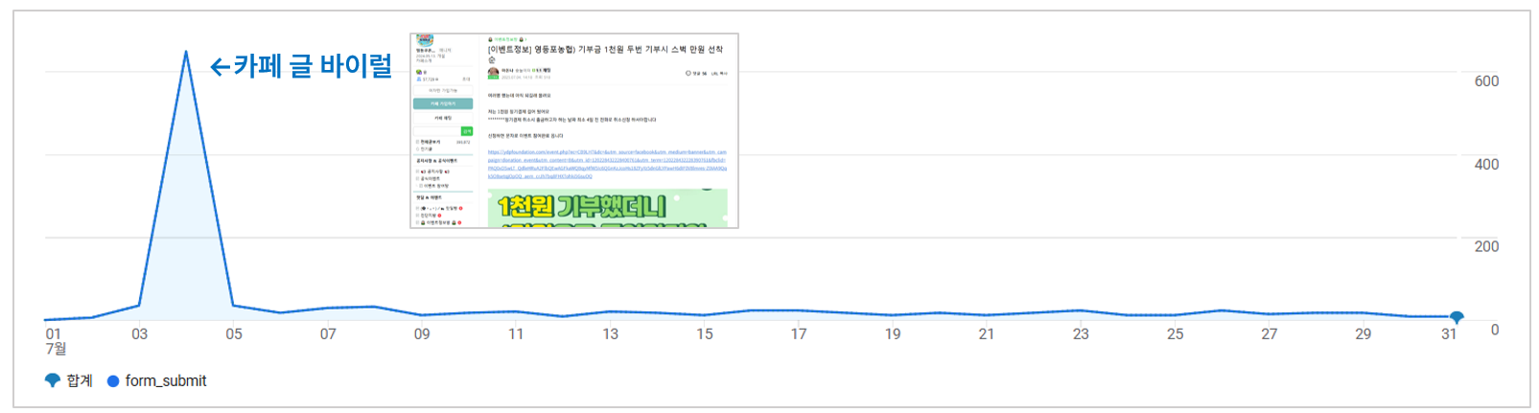This screenshot has height=413, width=1539.
Task: Click the 05 date tick label
Action: [x=234, y=334]
